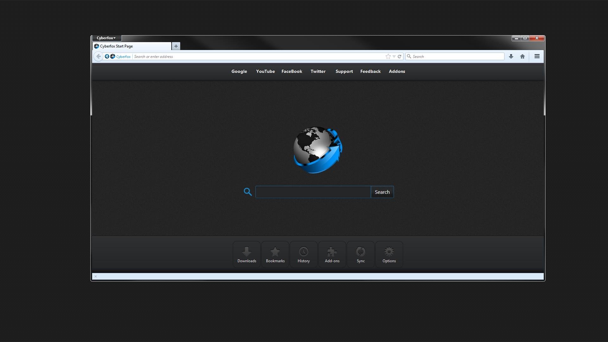Select the YouTube navigation link
The width and height of the screenshot is (608, 342).
[x=265, y=71]
